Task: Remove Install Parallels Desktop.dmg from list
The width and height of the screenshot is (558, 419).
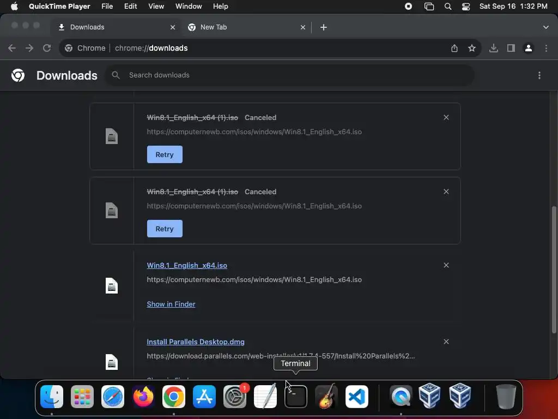Action: 446,342
